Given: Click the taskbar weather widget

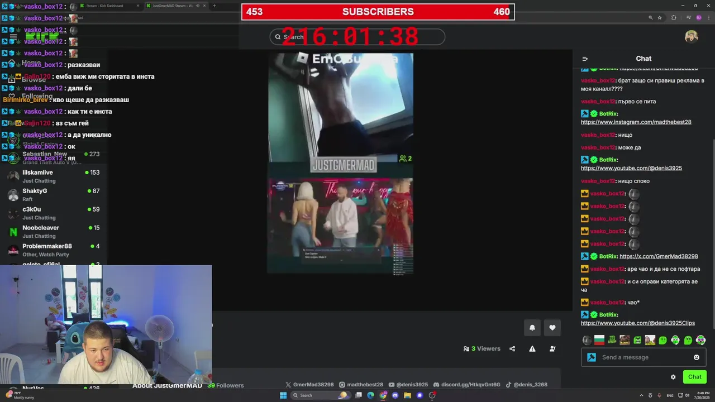Looking at the screenshot, I should tap(20, 395).
